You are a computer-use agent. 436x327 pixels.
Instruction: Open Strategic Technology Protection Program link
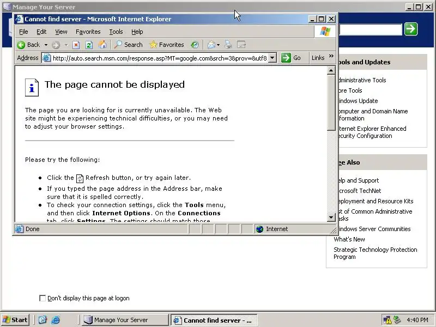click(x=376, y=253)
